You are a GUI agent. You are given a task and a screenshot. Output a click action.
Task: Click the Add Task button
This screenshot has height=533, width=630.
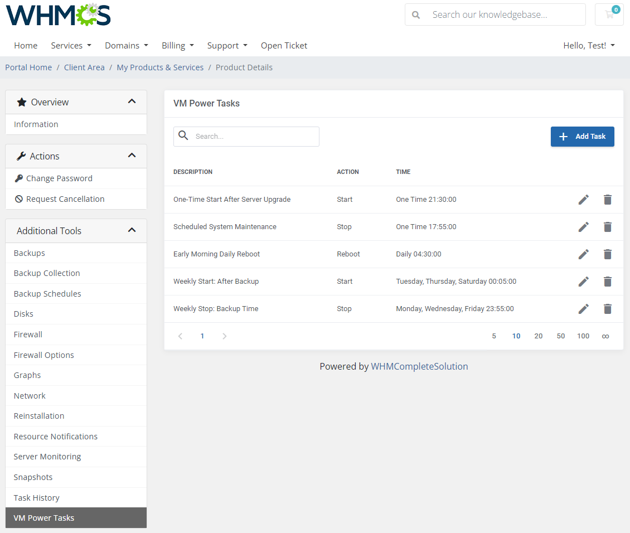(582, 137)
